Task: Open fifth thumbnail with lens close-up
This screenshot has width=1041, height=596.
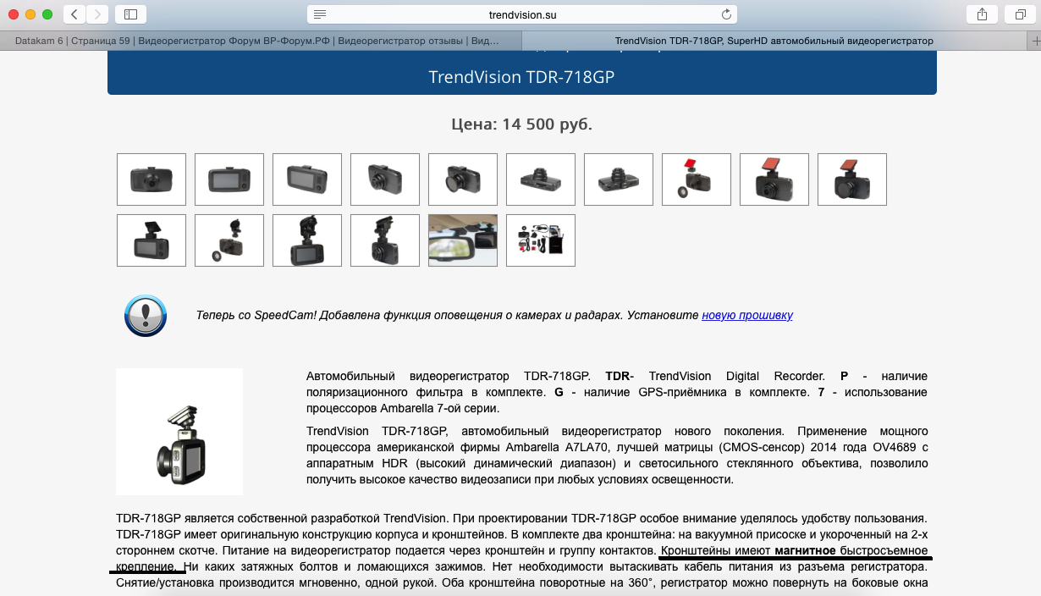Action: [463, 179]
